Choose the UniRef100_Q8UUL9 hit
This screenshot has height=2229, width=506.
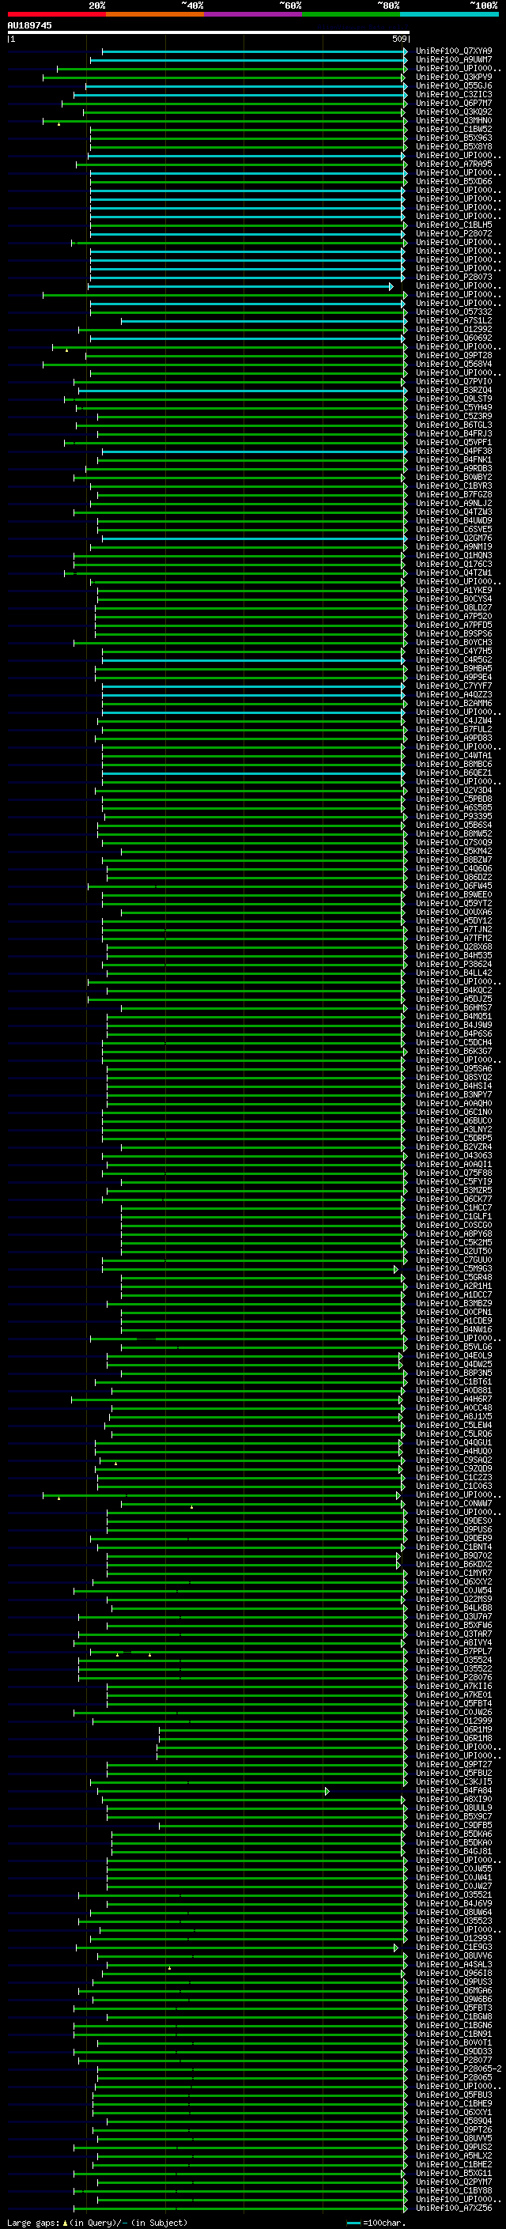pyautogui.click(x=454, y=1808)
